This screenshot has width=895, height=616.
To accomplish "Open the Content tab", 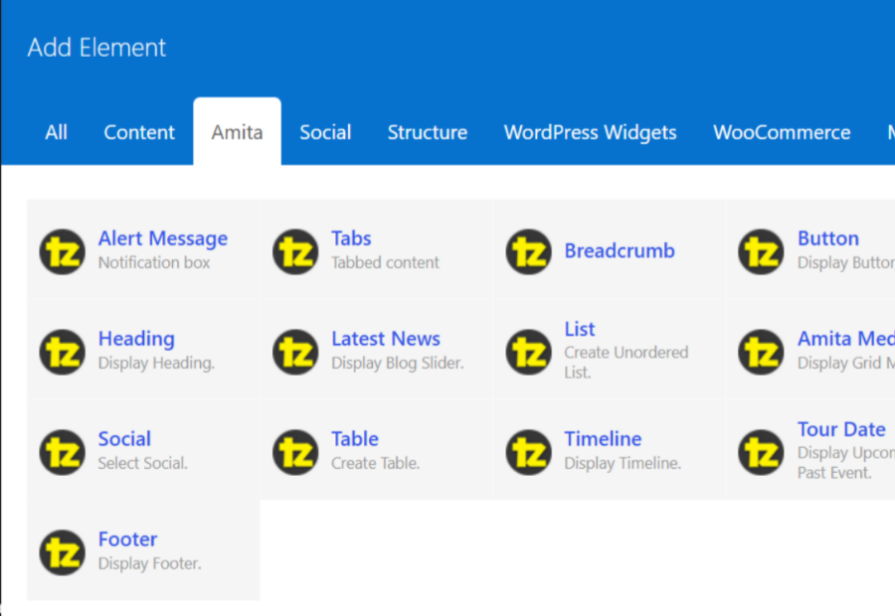I will coord(139,132).
